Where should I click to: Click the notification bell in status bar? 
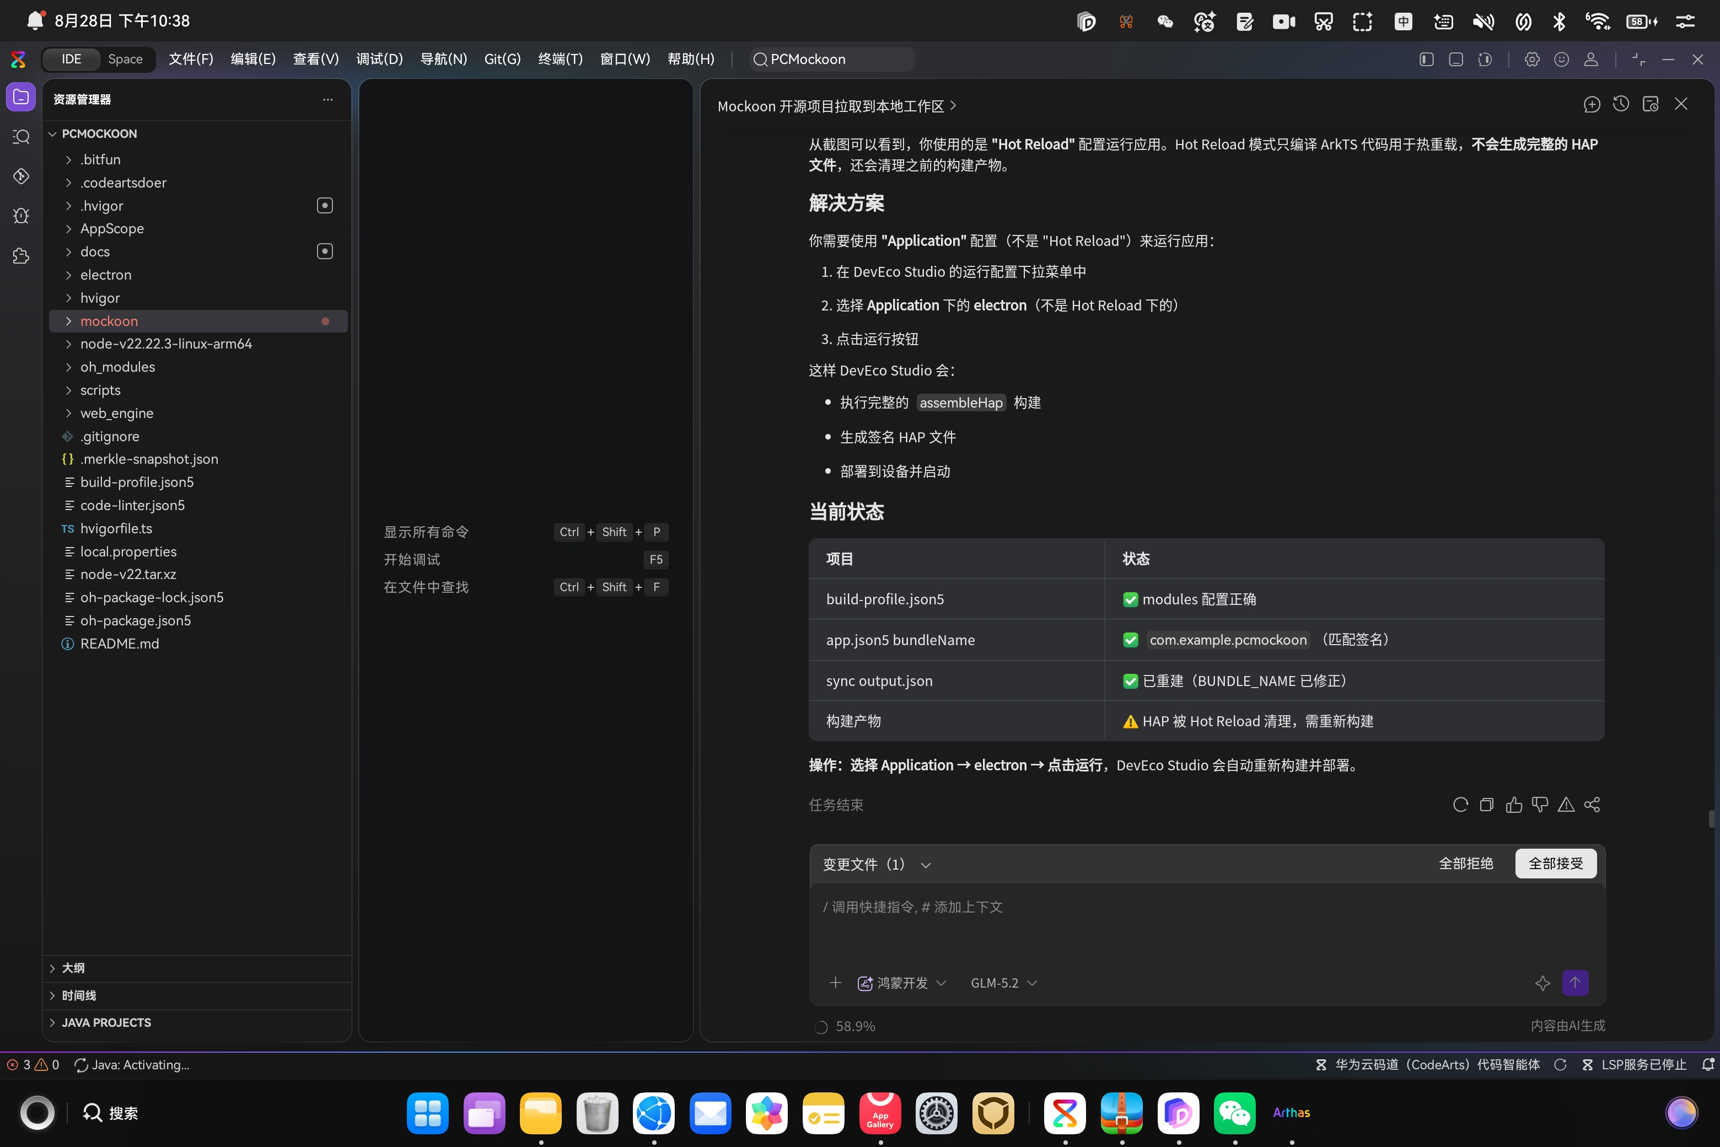(1707, 1064)
